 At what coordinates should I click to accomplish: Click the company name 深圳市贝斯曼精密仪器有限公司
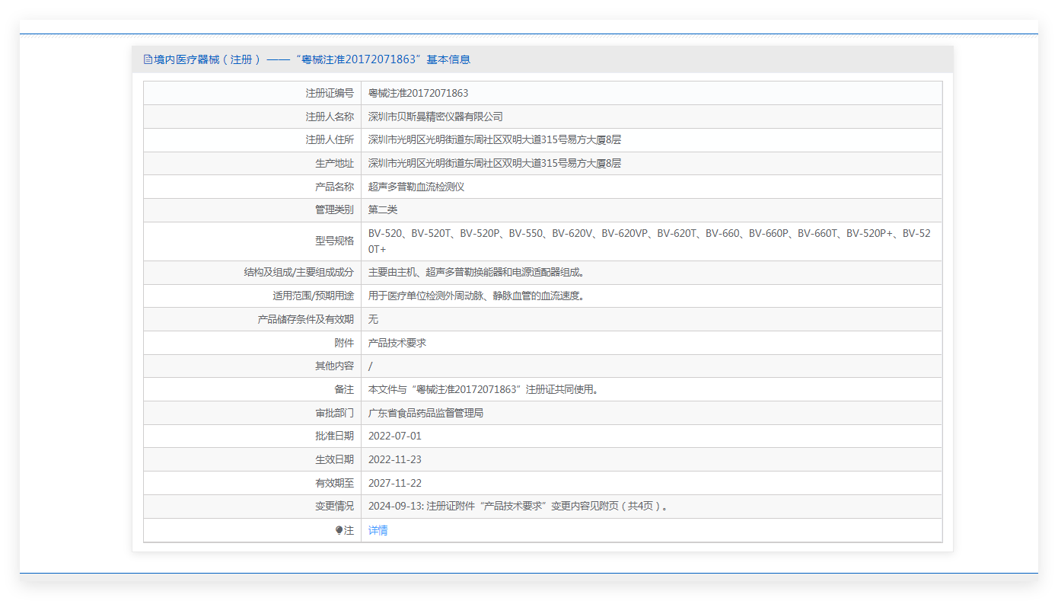435,117
